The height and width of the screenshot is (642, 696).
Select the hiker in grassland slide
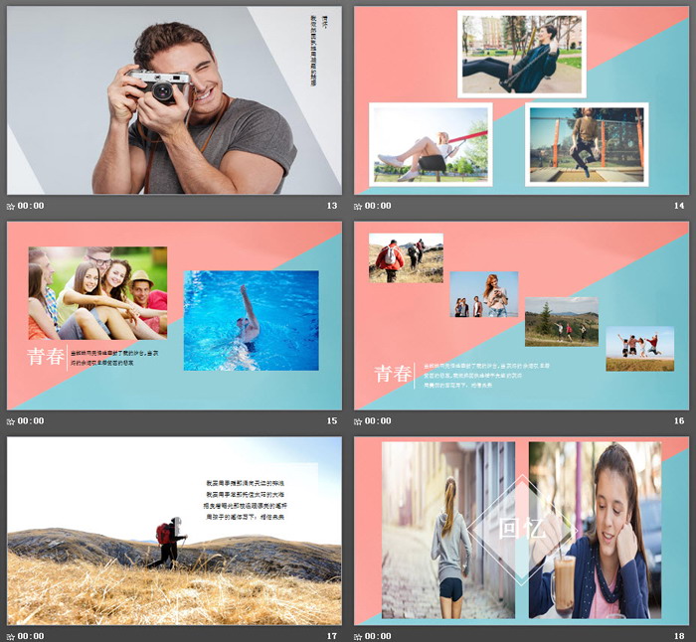tap(174, 531)
